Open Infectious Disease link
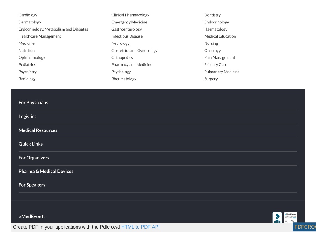The image size is (316, 244). point(127,36)
